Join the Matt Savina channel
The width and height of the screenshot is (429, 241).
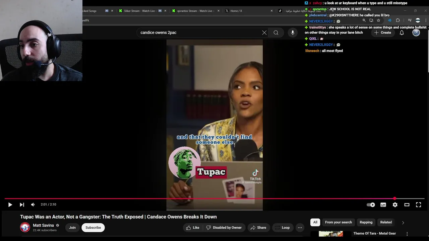click(72, 228)
